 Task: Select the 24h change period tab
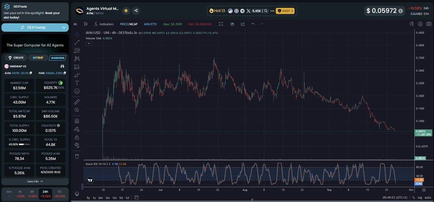coord(45,194)
